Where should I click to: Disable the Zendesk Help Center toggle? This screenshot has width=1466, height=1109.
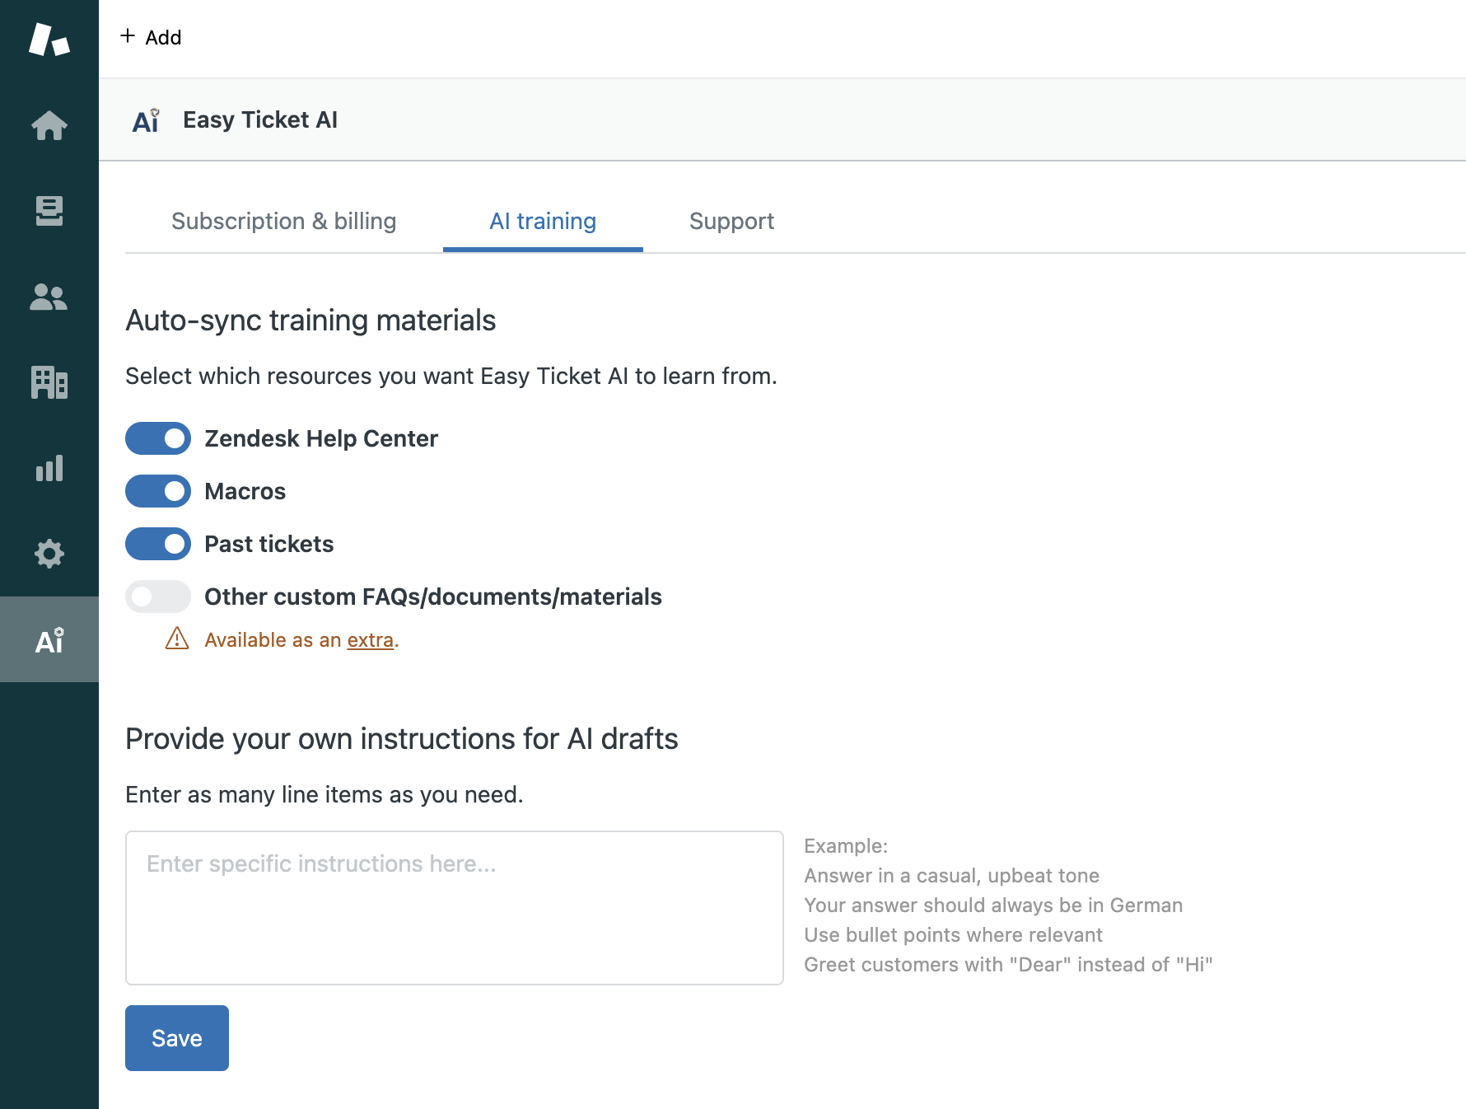(158, 438)
